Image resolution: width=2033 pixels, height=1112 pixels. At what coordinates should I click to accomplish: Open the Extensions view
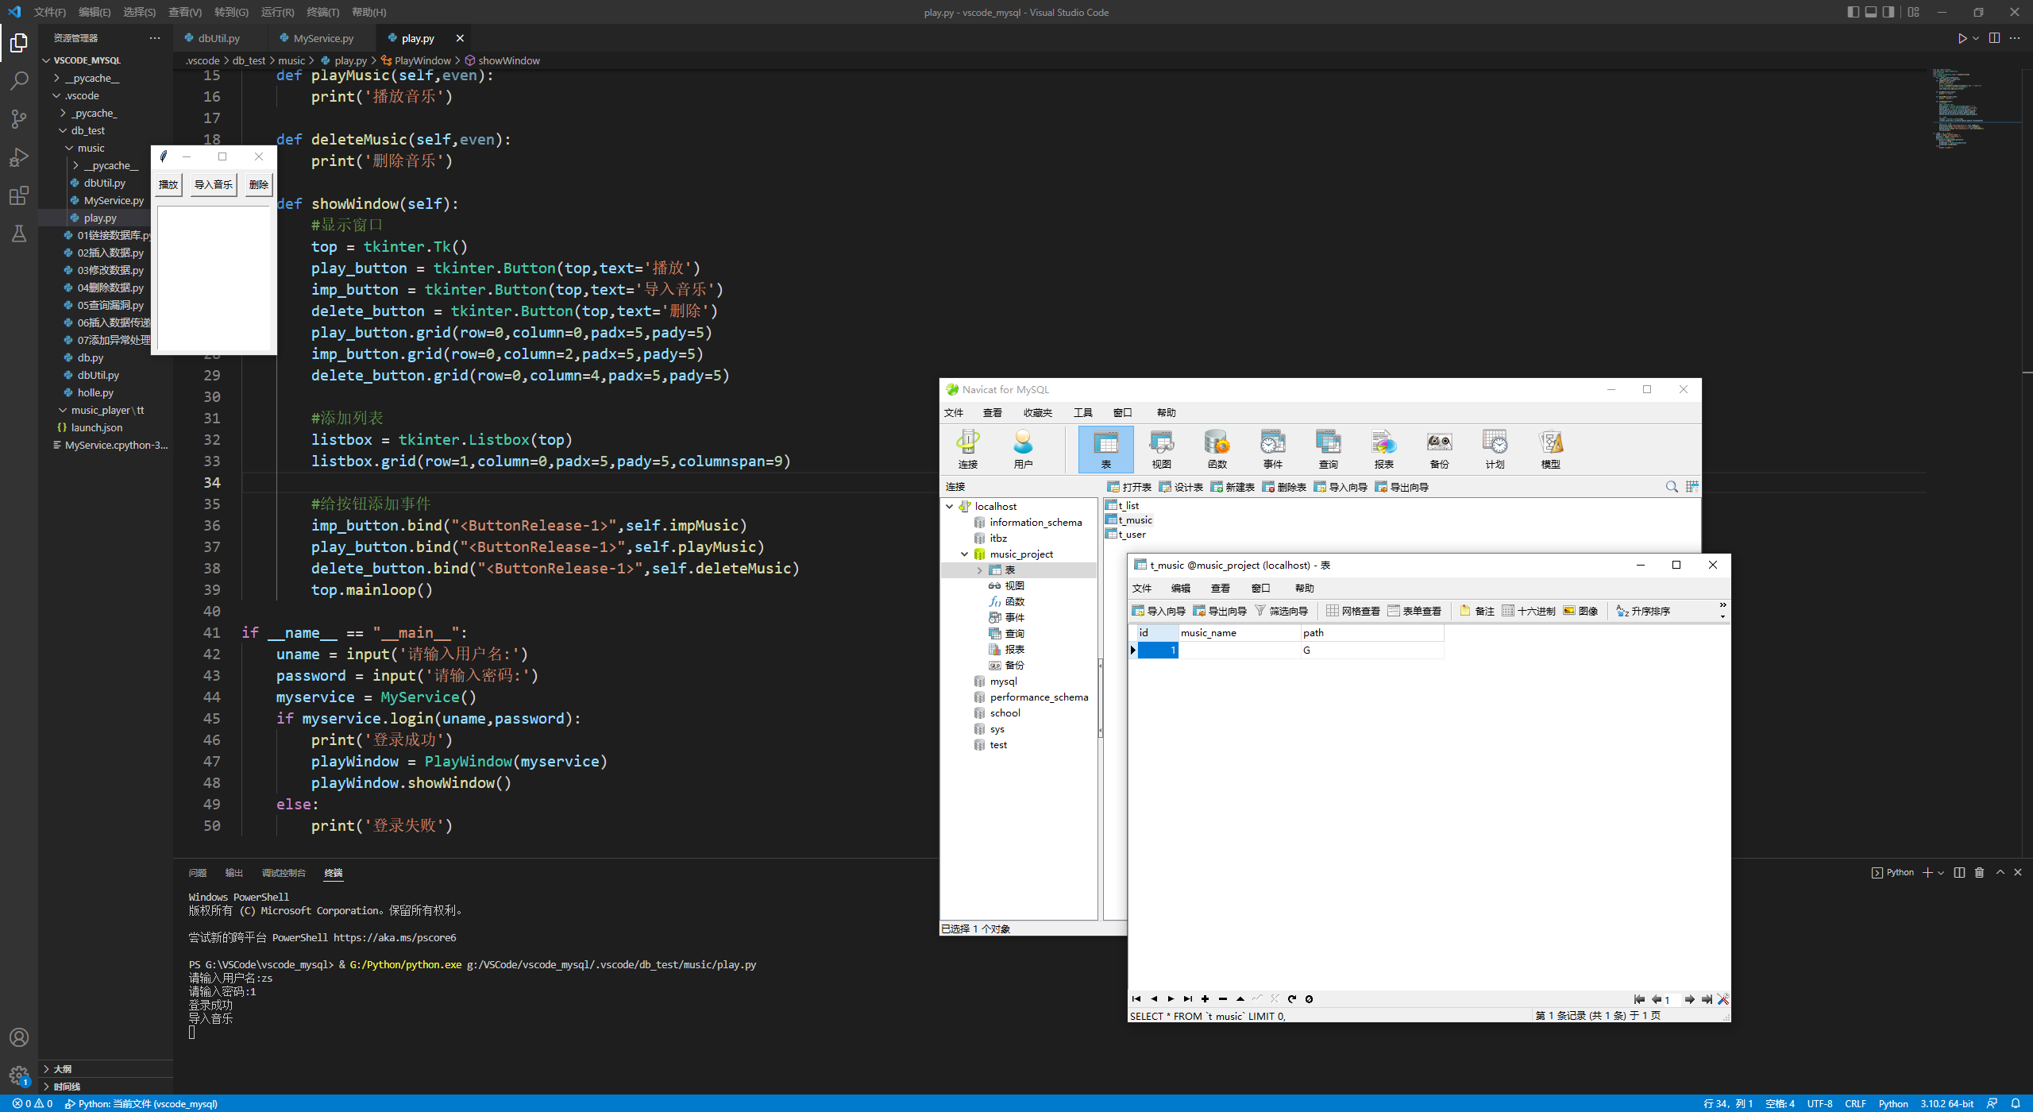pos(19,195)
